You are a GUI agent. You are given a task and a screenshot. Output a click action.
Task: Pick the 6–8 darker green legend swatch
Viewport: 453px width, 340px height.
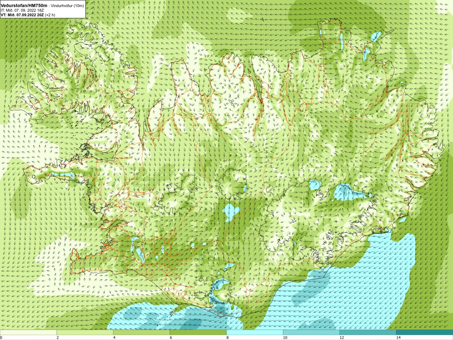198,333
